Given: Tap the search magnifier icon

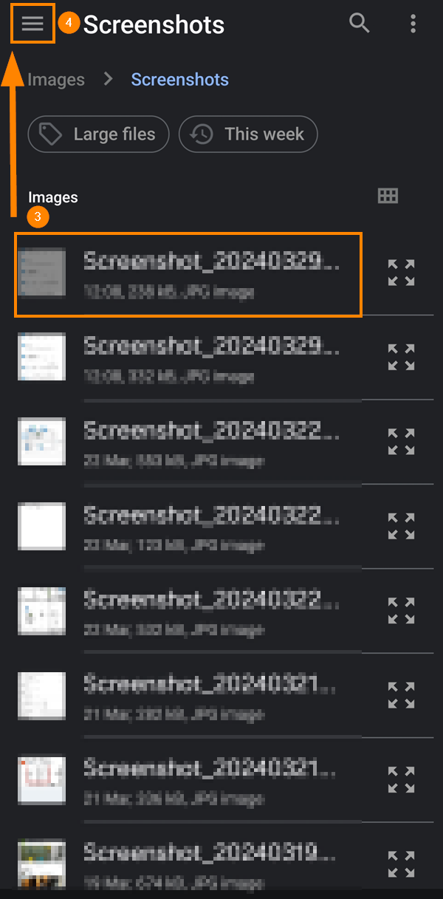Looking at the screenshot, I should [x=360, y=24].
